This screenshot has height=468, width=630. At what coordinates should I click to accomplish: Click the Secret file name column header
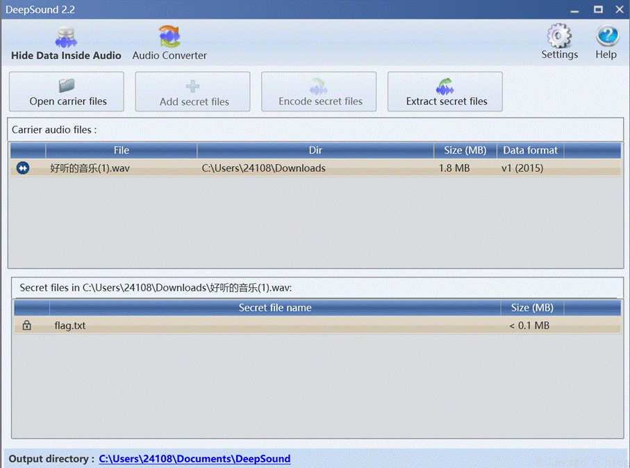pyautogui.click(x=275, y=308)
